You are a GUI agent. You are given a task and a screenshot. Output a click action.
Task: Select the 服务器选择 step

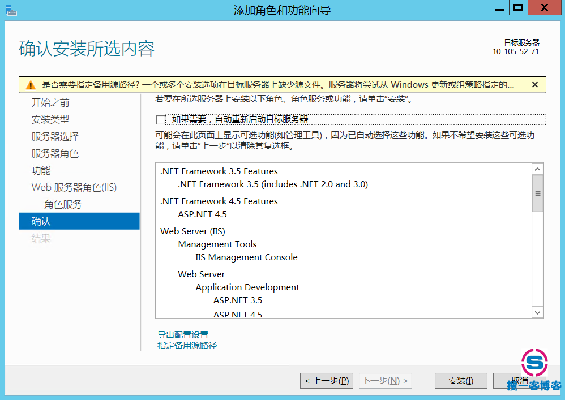[x=55, y=136]
